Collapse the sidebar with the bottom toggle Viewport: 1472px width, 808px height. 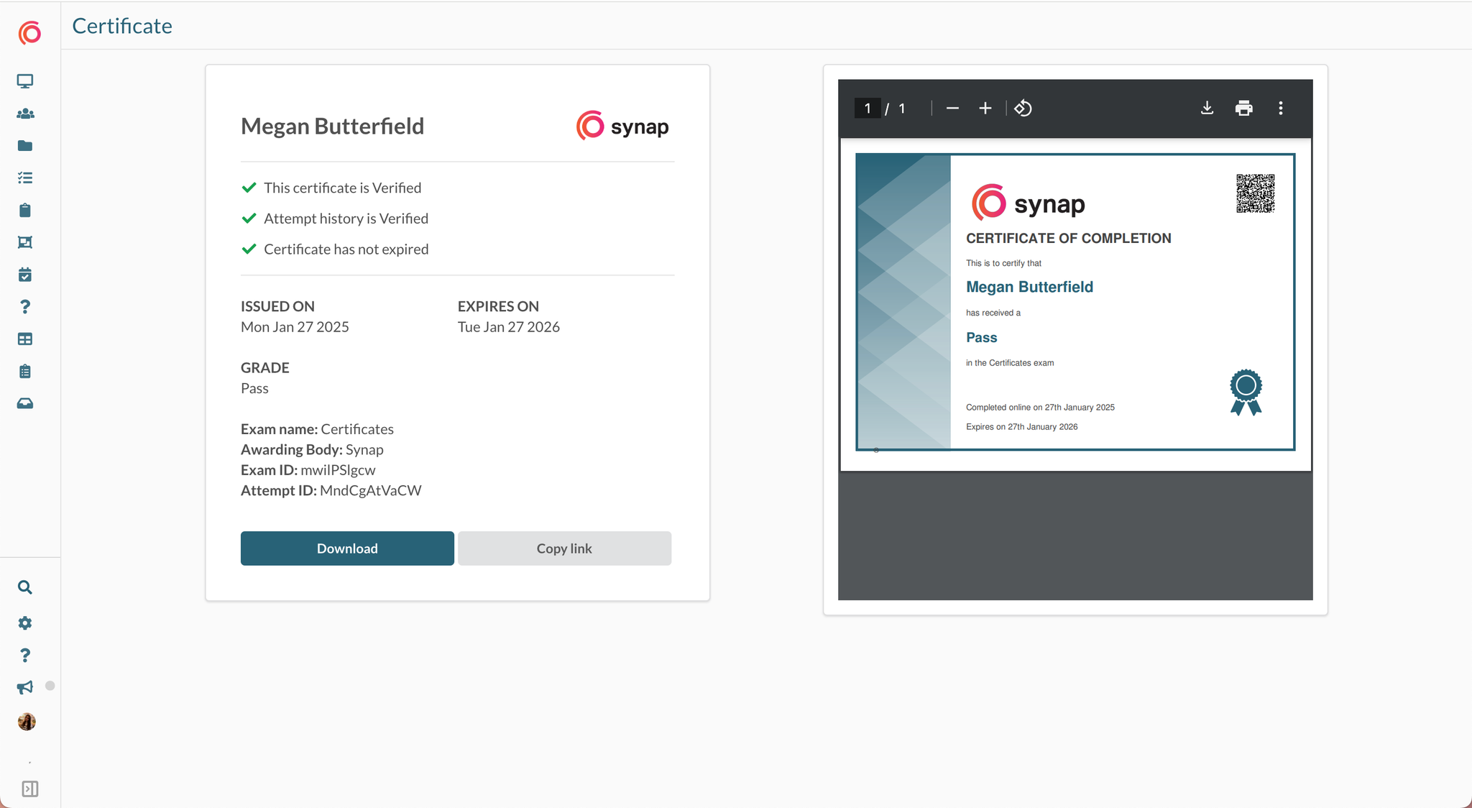tap(30, 789)
